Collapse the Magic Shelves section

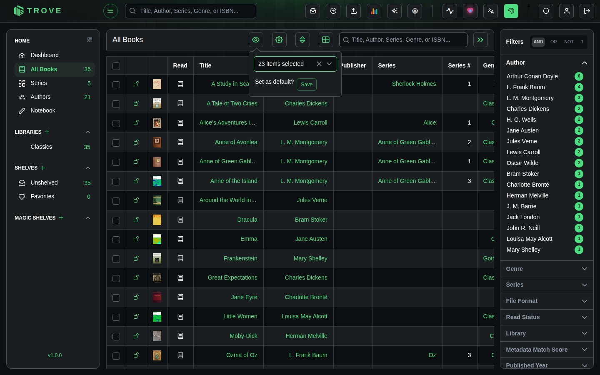88,218
